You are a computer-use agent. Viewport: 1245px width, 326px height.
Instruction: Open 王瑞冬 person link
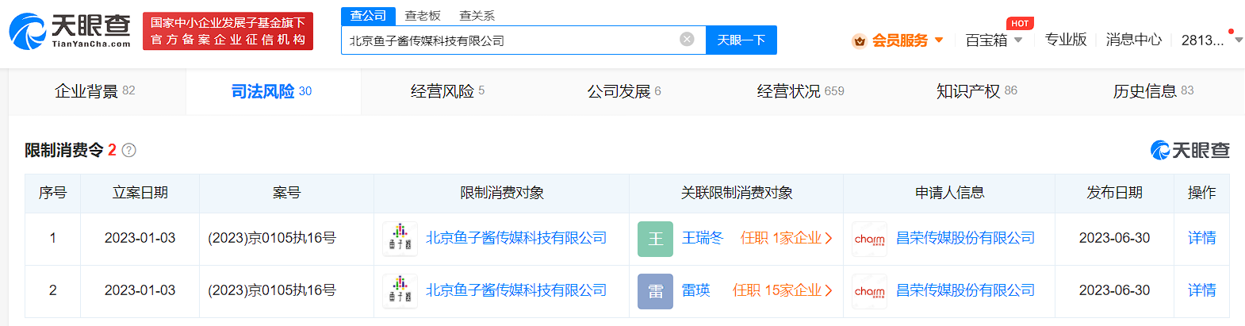(x=703, y=238)
